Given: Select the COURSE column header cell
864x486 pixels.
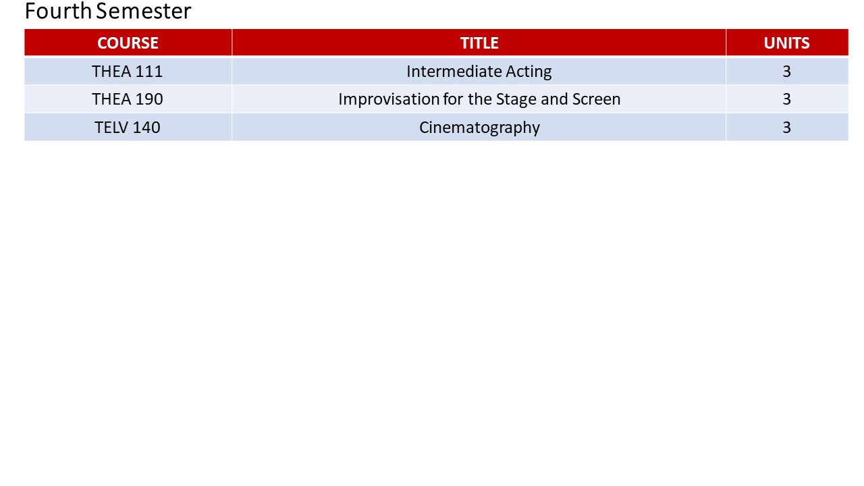Looking at the screenshot, I should pyautogui.click(x=128, y=43).
